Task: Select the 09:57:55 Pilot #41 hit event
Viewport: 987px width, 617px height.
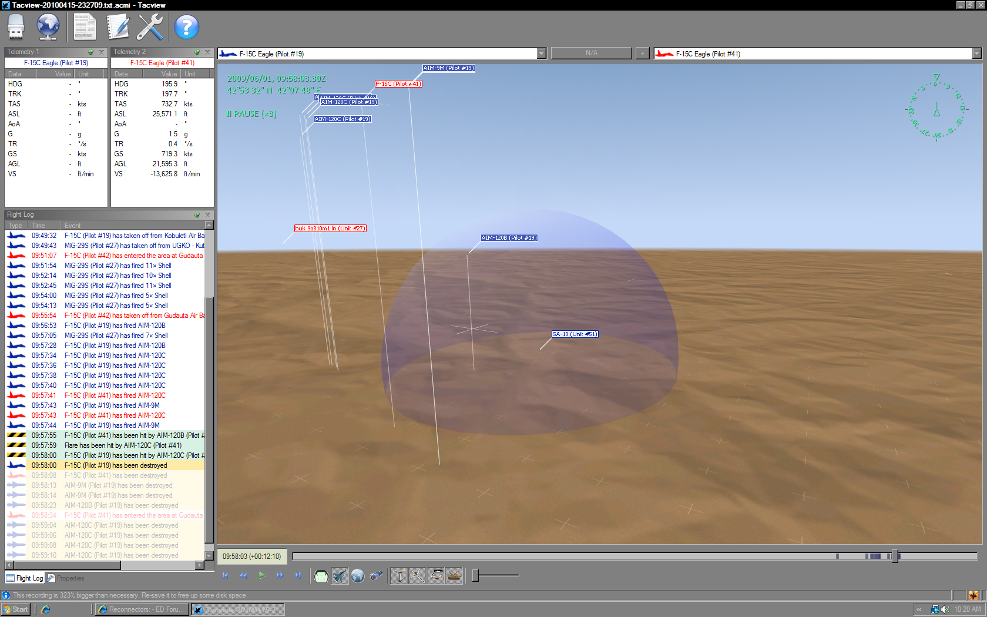Action: pyautogui.click(x=105, y=435)
